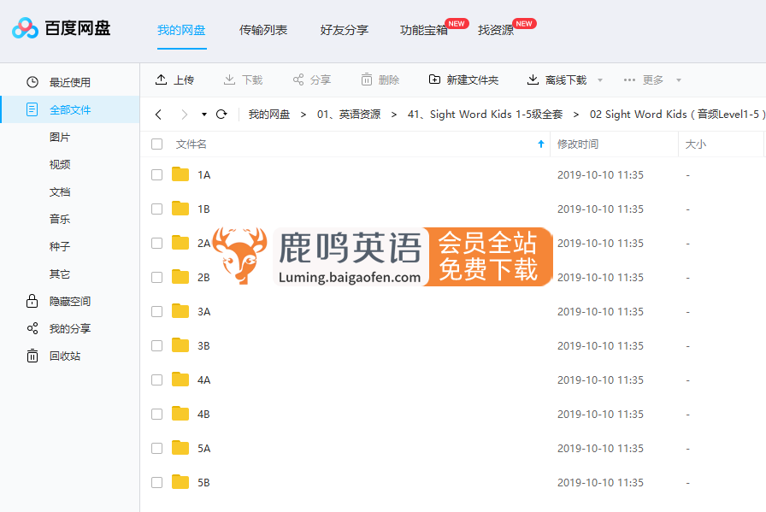Click the trash icon beside 删除
The width and height of the screenshot is (766, 512).
[367, 79]
